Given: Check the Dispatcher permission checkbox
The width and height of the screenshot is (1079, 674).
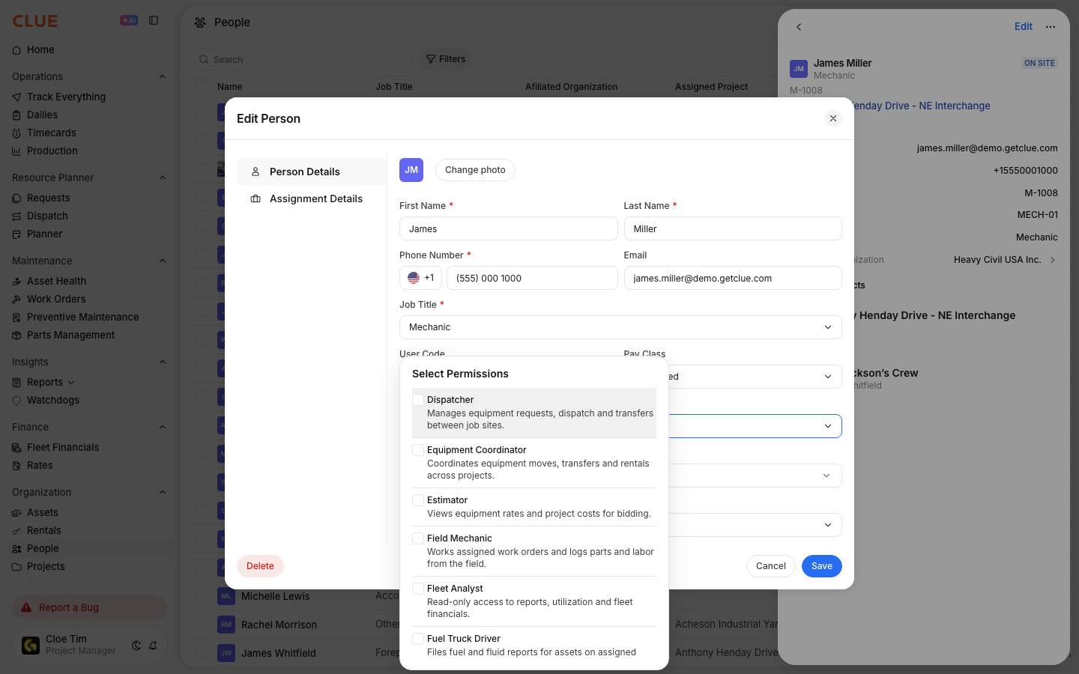Looking at the screenshot, I should click(x=418, y=400).
